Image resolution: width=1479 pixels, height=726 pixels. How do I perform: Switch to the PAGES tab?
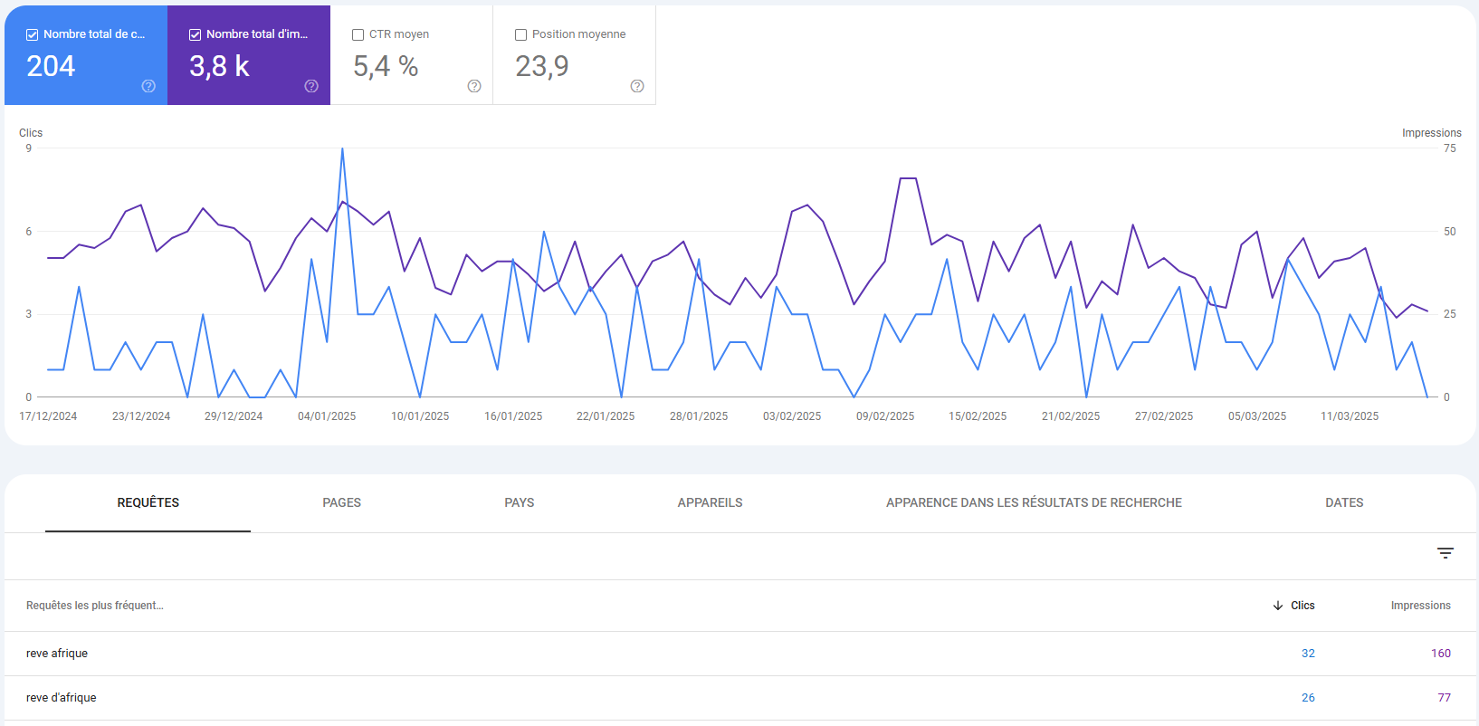pos(342,502)
